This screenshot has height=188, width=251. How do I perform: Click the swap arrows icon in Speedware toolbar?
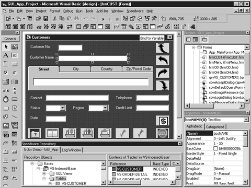pos(70,27)
